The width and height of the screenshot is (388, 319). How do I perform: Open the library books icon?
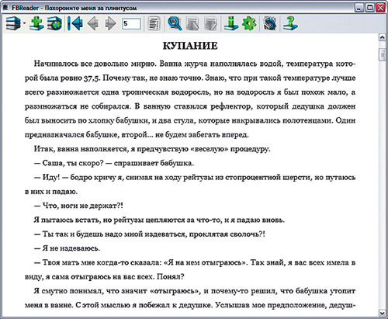pos(13,23)
